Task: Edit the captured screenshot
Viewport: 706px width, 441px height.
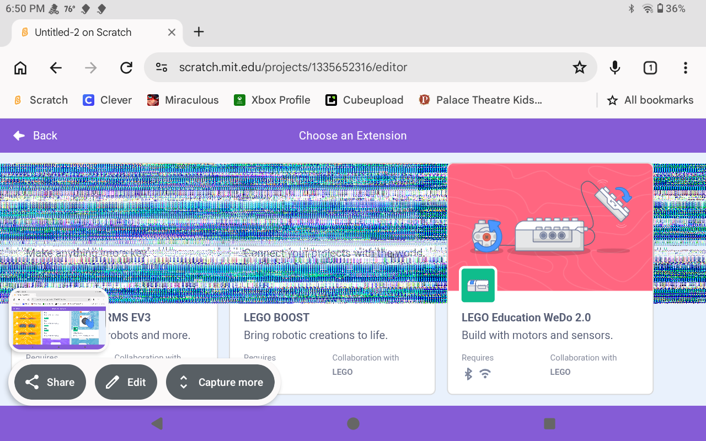Action: click(x=126, y=383)
